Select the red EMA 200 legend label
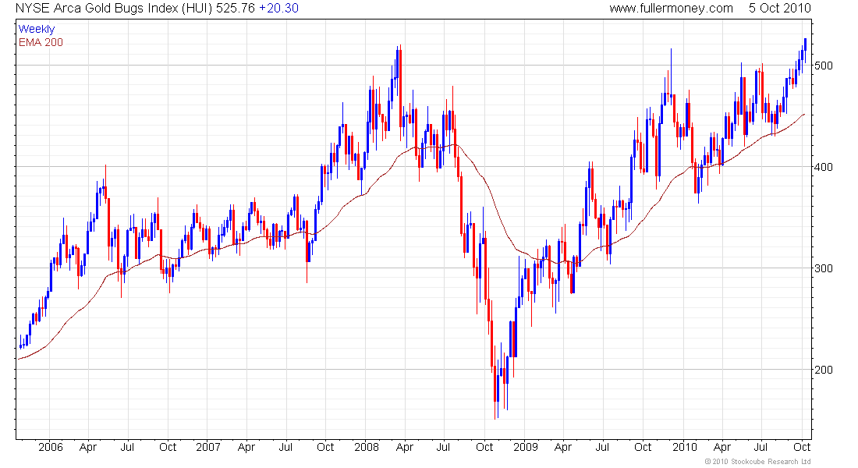The image size is (858, 468). (41, 42)
